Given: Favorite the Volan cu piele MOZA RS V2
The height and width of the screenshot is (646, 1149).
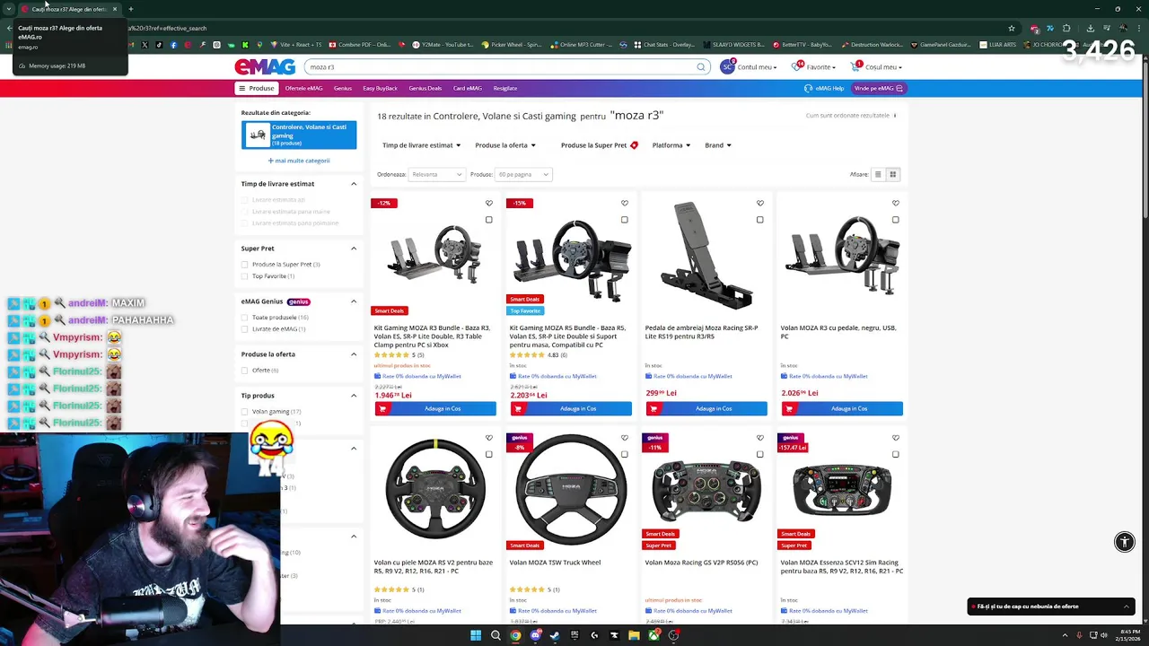Looking at the screenshot, I should point(489,438).
